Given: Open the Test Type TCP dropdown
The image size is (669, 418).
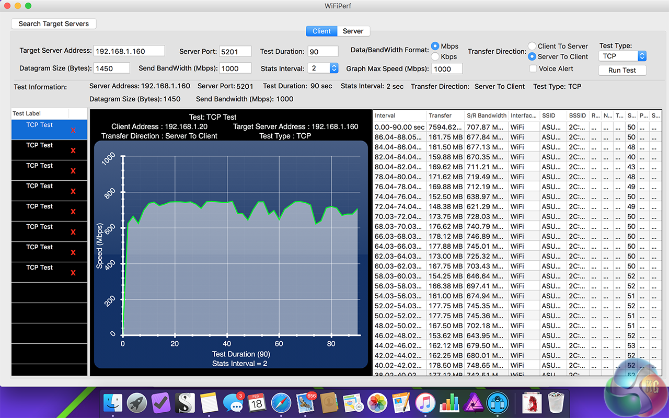Looking at the screenshot, I should click(x=622, y=56).
